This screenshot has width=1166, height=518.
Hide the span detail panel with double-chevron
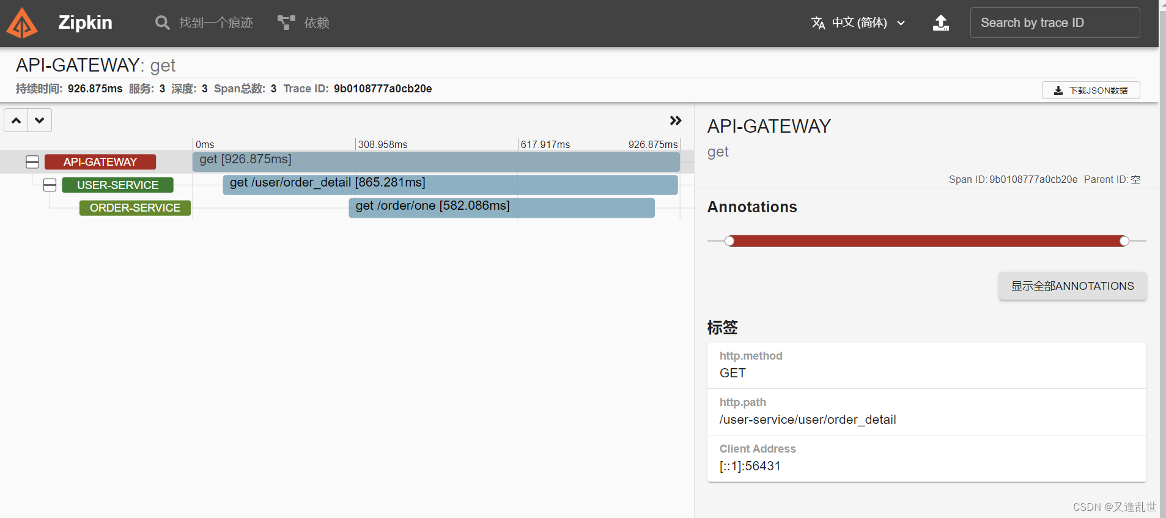pyautogui.click(x=676, y=120)
